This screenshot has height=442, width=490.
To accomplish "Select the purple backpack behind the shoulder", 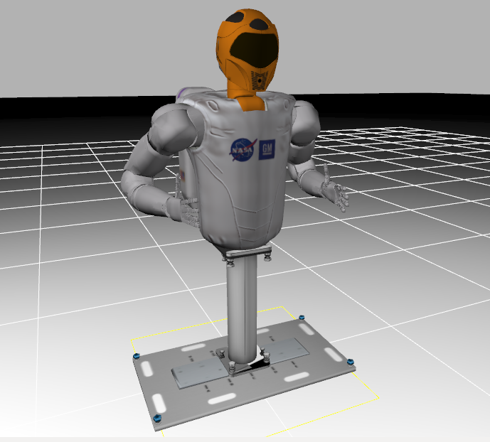I will (186, 92).
